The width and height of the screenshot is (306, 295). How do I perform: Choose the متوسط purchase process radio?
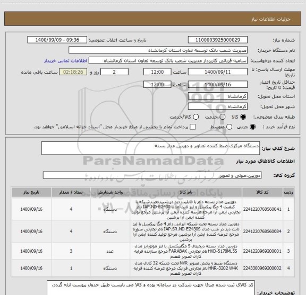pos(229,127)
